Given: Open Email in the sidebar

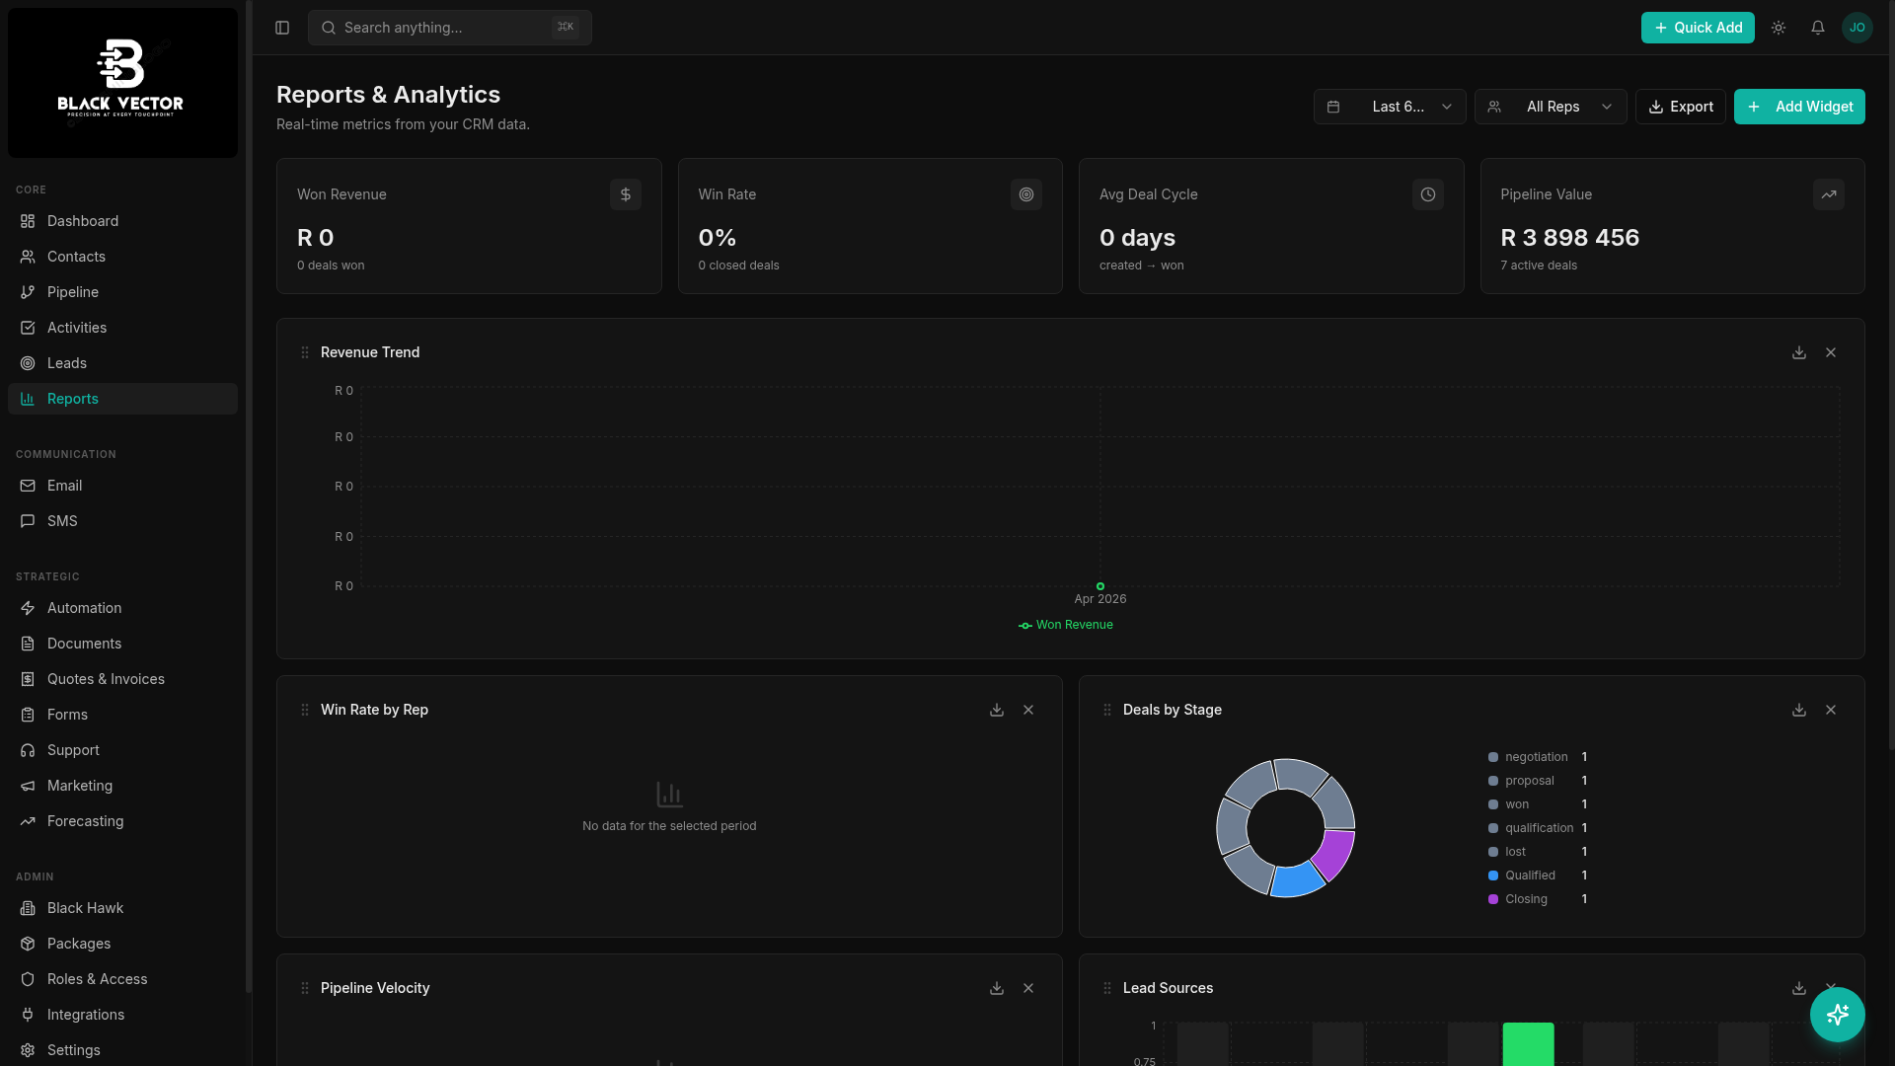Looking at the screenshot, I should [x=122, y=486].
